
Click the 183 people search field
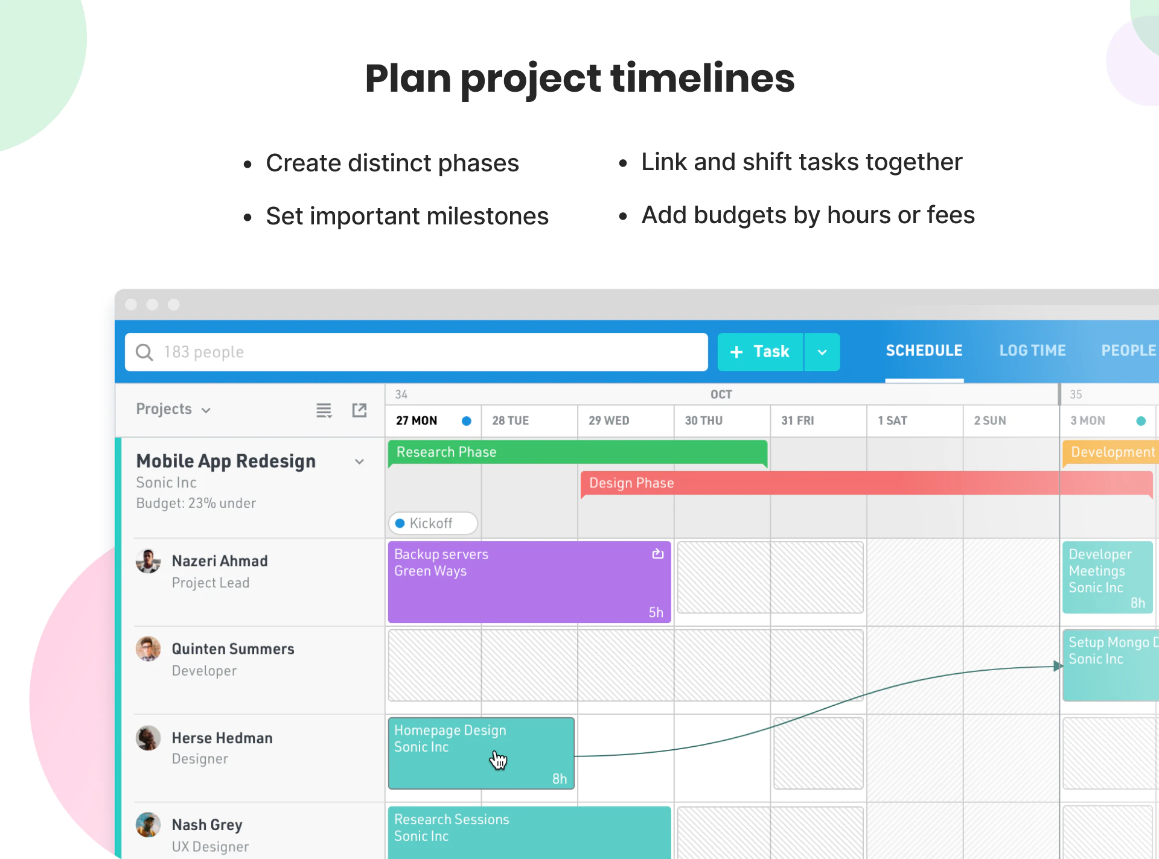tap(417, 352)
